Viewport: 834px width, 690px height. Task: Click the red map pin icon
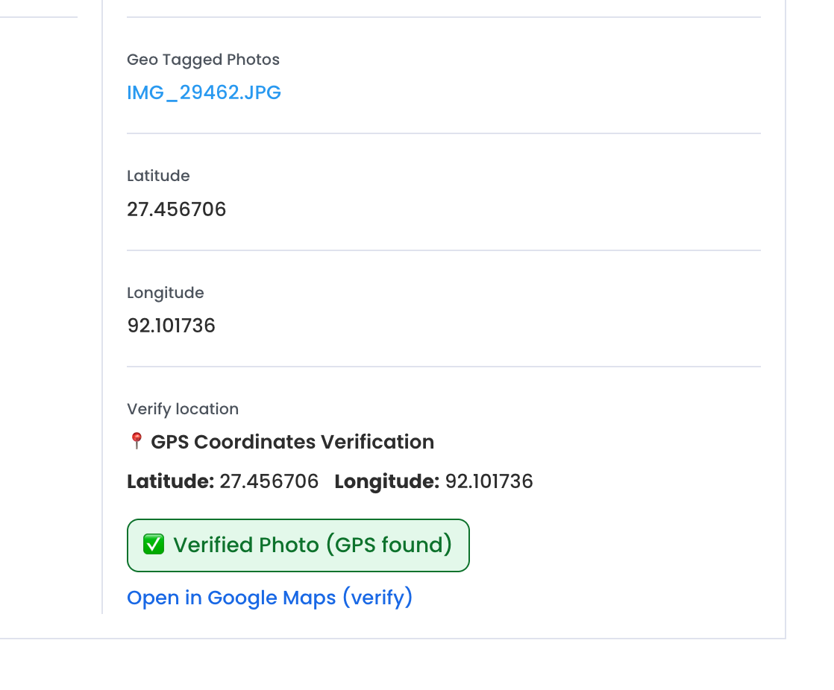[136, 442]
